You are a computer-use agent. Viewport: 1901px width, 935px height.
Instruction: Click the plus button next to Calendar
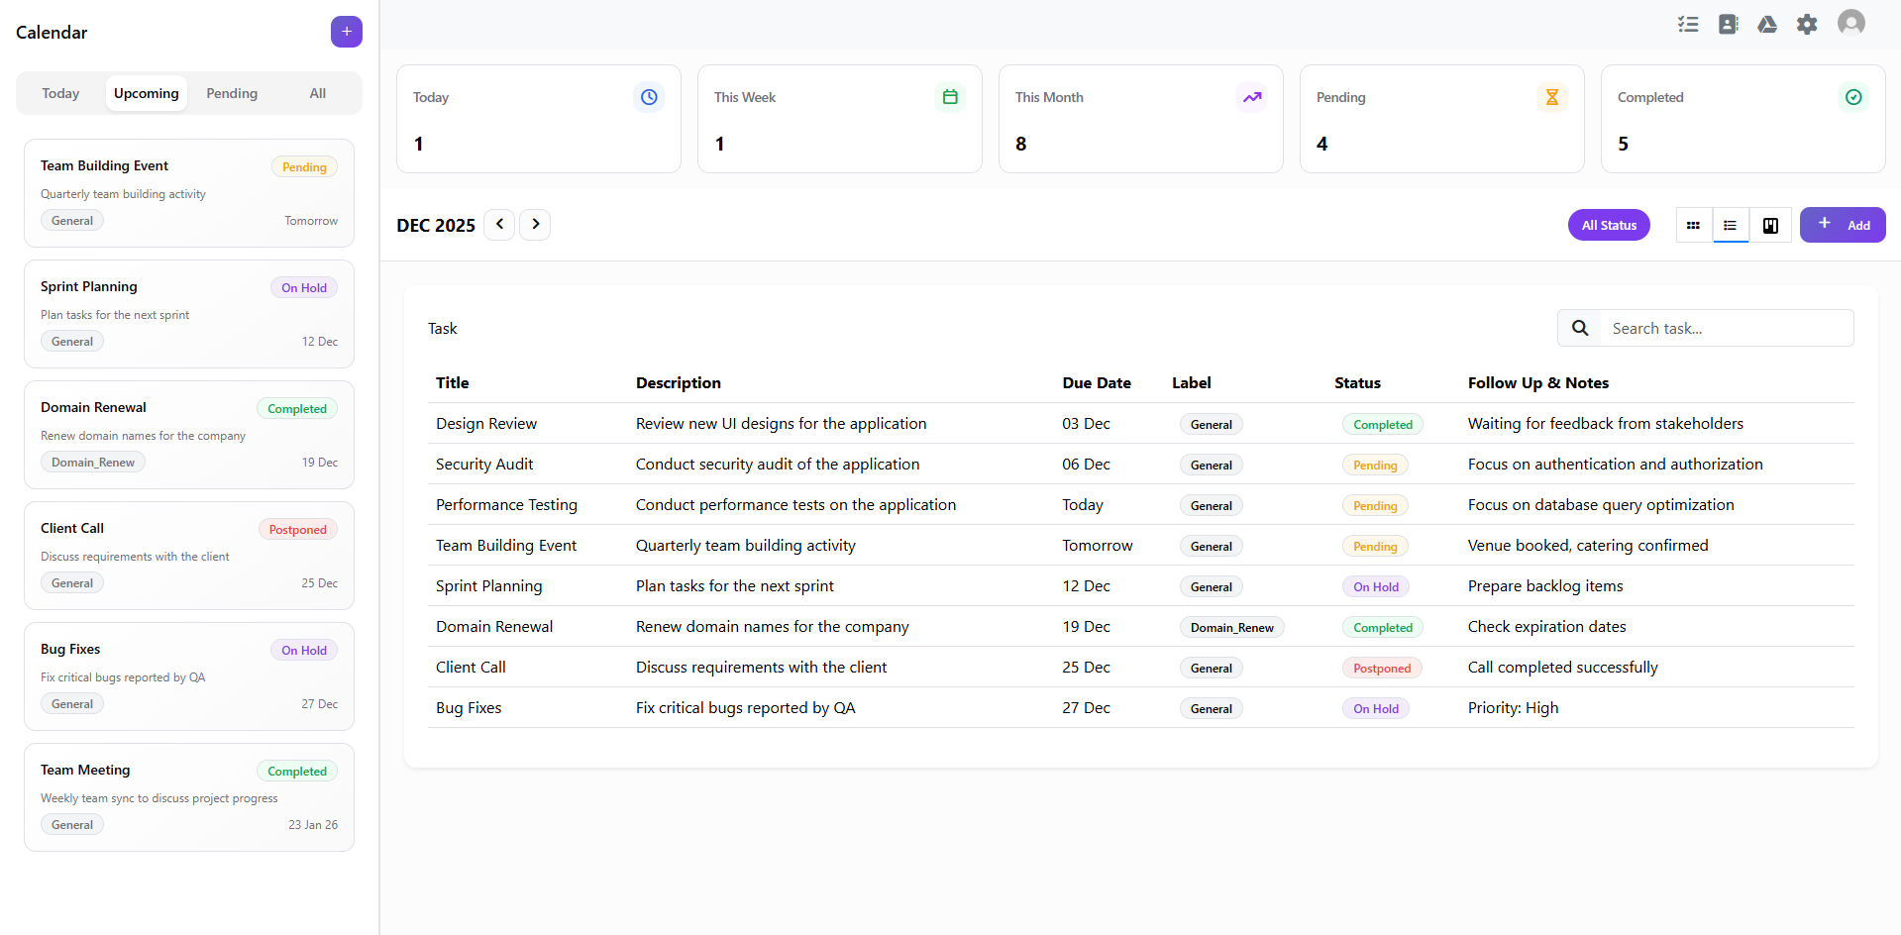tap(346, 32)
